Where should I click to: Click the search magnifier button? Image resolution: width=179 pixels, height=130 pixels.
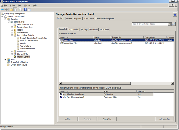tap(173, 24)
